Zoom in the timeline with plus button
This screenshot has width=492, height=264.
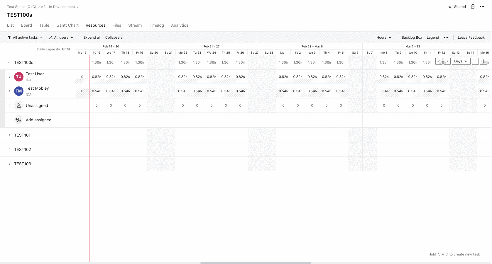tap(483, 61)
